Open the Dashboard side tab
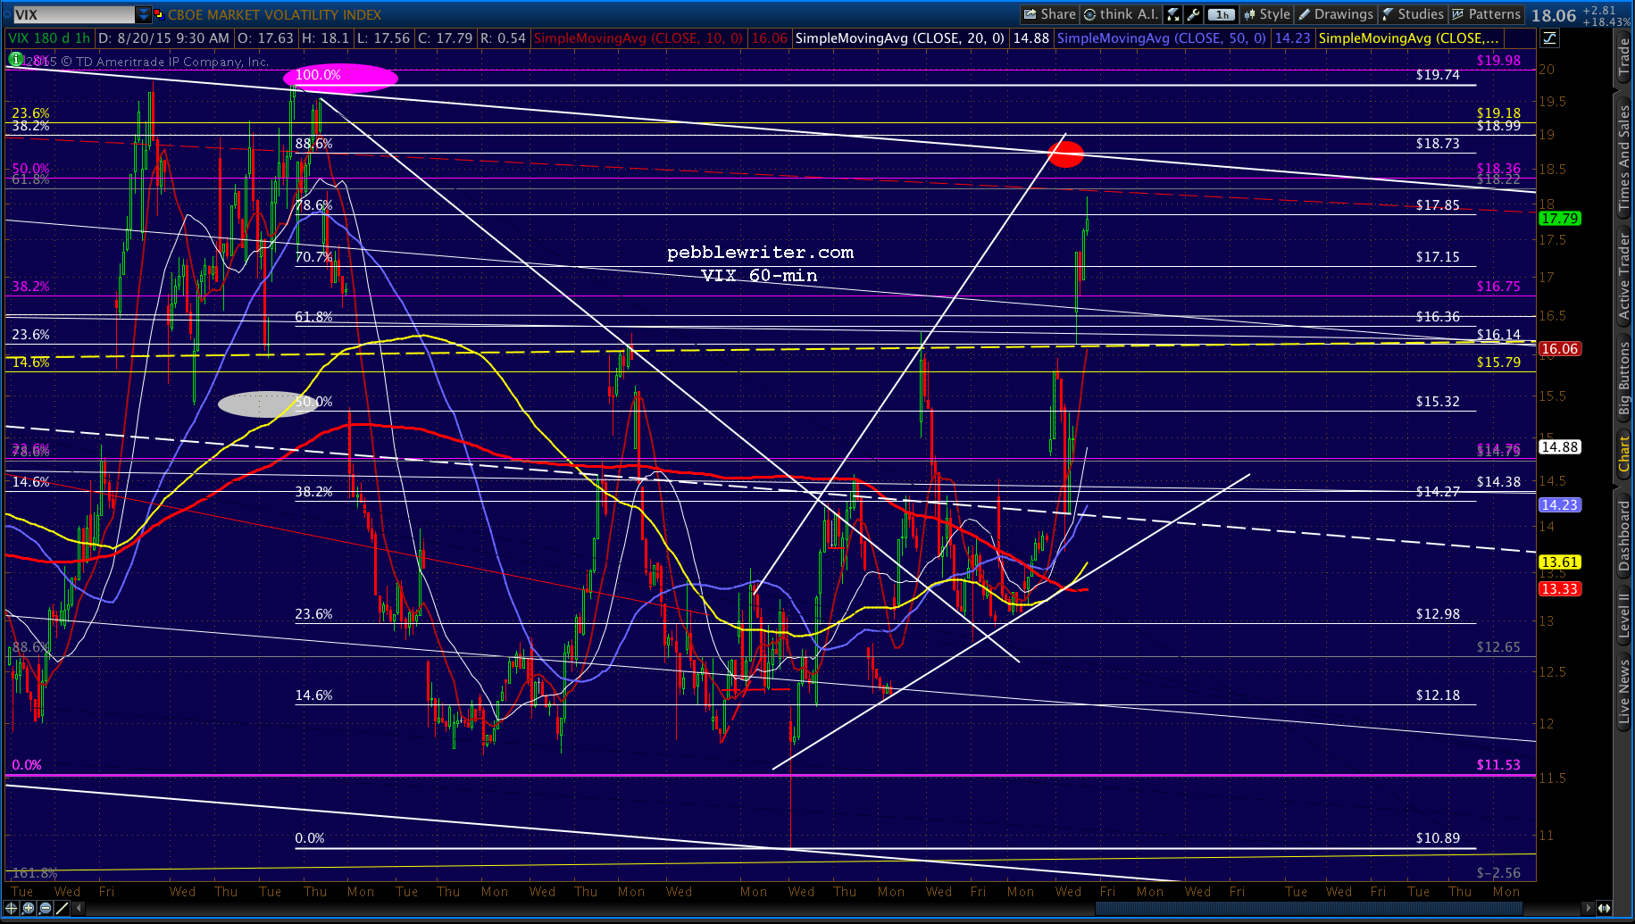This screenshot has height=924, width=1635. (1624, 536)
